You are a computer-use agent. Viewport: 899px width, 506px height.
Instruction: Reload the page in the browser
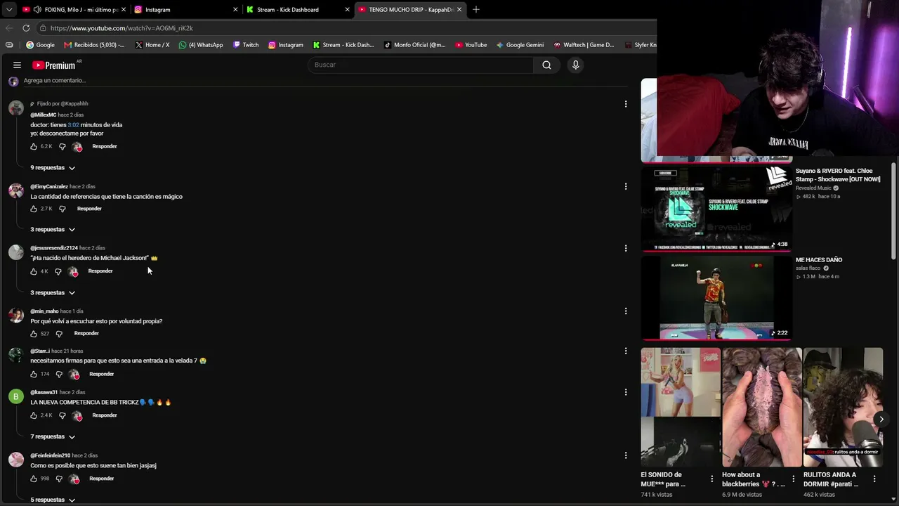26,28
